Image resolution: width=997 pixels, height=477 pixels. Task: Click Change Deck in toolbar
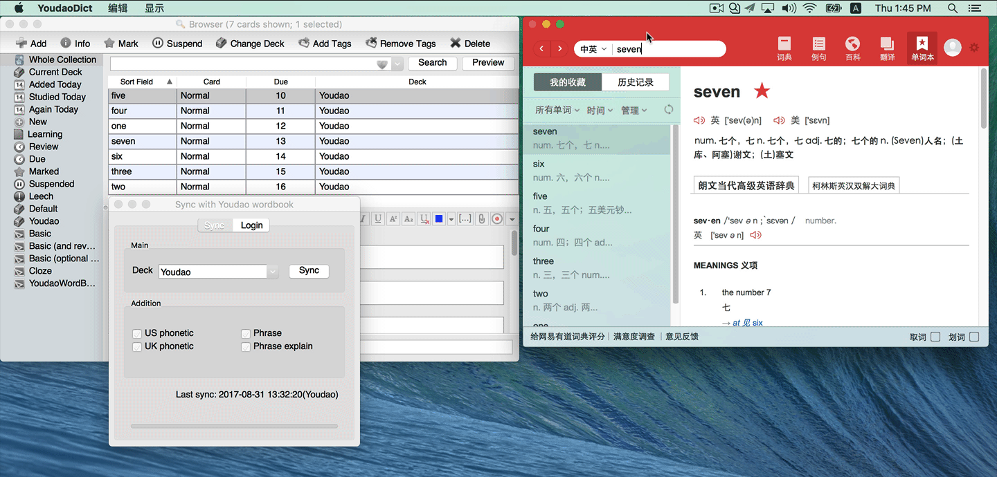[x=250, y=43]
